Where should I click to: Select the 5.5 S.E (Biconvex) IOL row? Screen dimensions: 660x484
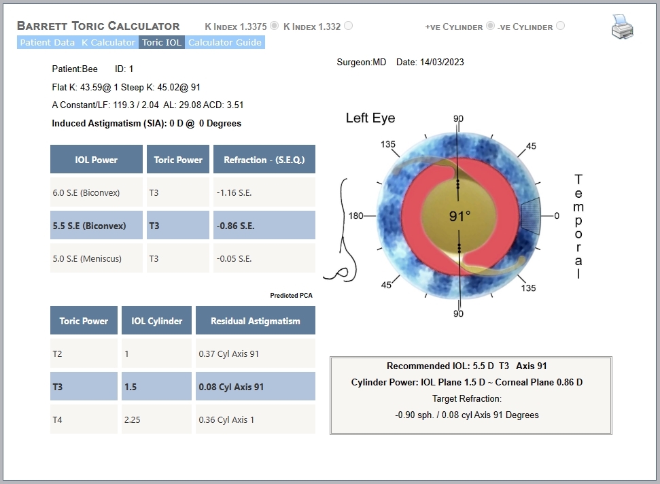[x=183, y=225]
